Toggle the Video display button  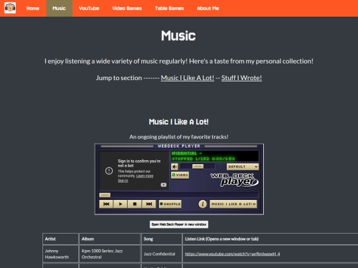(x=180, y=175)
